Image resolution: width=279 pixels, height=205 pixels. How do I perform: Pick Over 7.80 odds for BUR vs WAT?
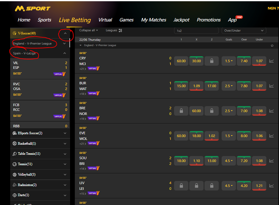click(244, 86)
